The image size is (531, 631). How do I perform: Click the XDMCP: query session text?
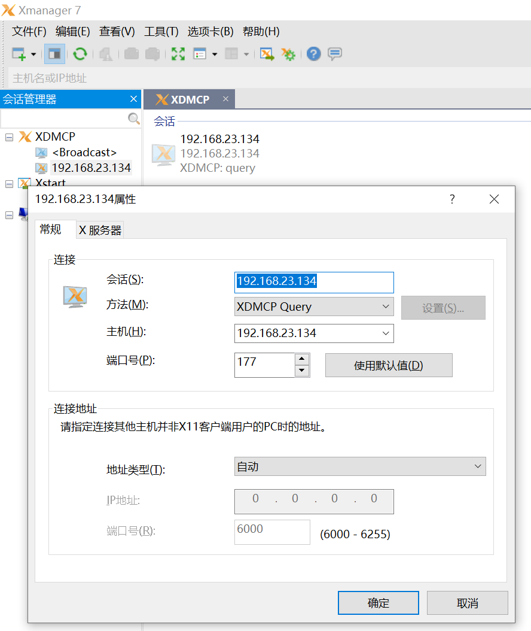tap(218, 168)
